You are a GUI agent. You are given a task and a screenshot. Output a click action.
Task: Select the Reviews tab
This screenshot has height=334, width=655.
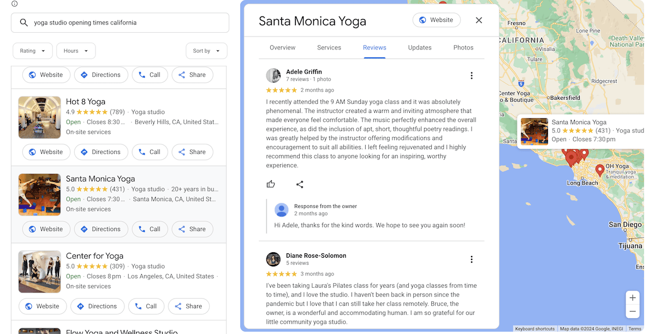(374, 47)
